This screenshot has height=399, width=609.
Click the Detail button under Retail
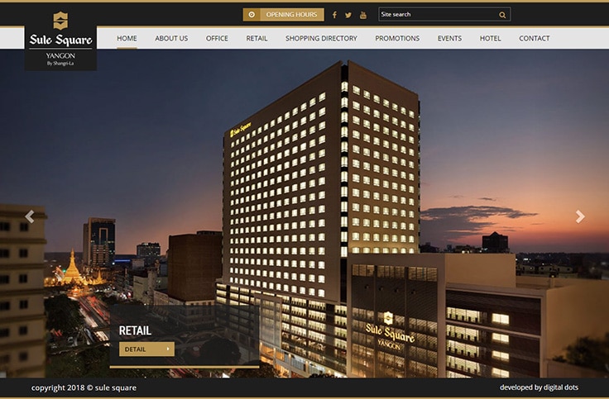tap(146, 349)
